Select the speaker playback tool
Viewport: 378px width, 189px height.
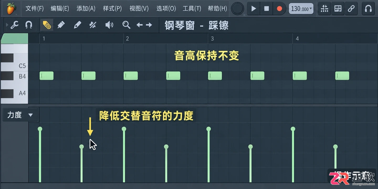tap(109, 25)
